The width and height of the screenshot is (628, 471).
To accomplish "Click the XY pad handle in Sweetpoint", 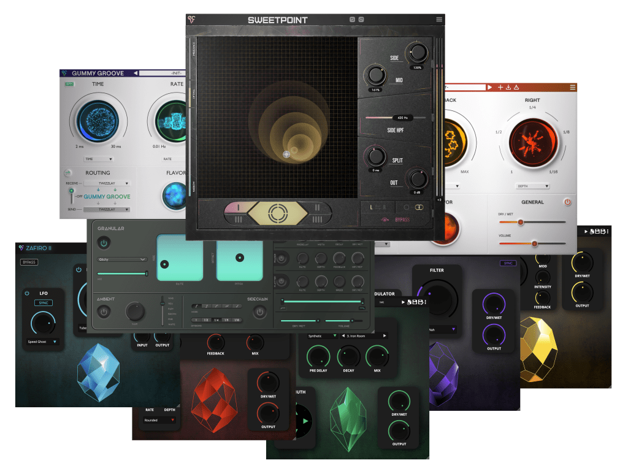I will [286, 154].
